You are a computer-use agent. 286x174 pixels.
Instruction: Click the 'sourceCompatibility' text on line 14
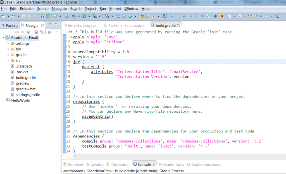94,52
